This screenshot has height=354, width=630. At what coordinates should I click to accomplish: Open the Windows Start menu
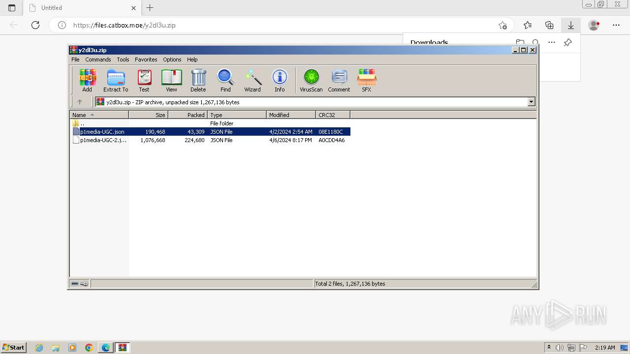(13, 347)
